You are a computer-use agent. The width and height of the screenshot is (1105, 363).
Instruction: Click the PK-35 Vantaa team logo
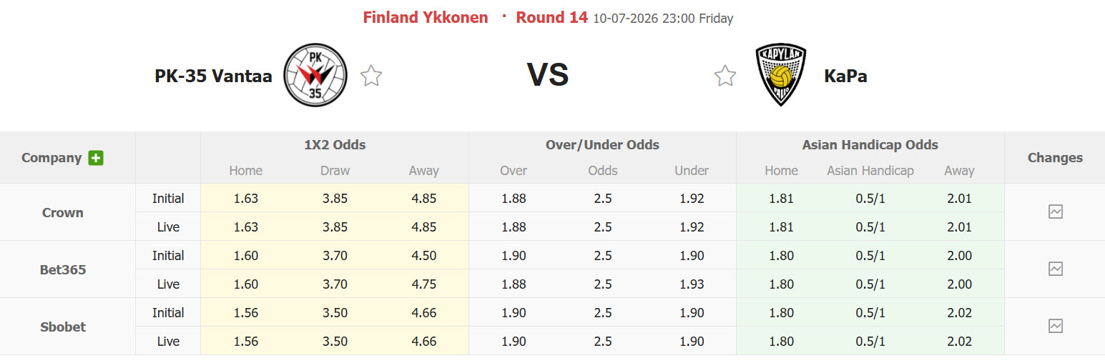click(315, 75)
